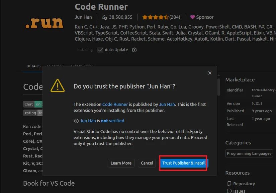Viewport: 276px width, 193px height.
Task: Click the .run extension logo
Action: click(x=44, y=23)
